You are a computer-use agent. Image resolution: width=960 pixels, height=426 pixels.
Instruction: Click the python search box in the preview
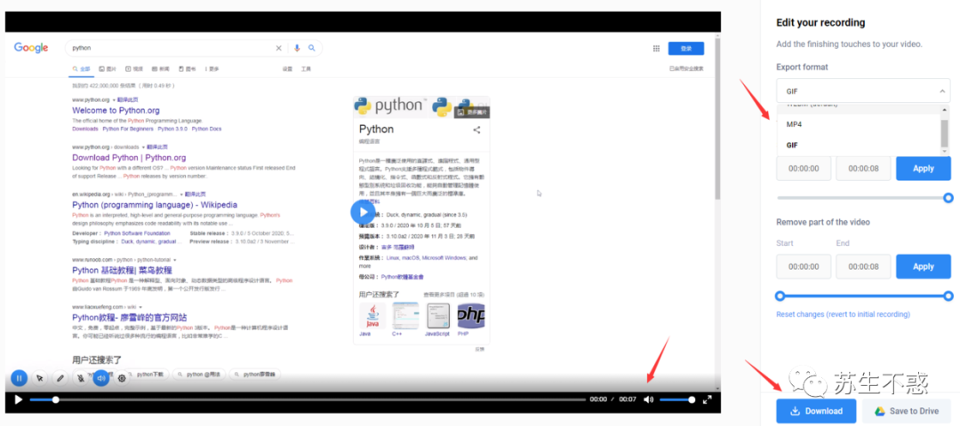tap(194, 48)
